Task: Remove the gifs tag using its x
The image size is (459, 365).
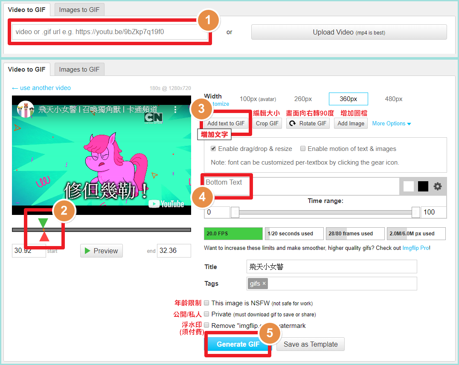Action: click(x=264, y=283)
